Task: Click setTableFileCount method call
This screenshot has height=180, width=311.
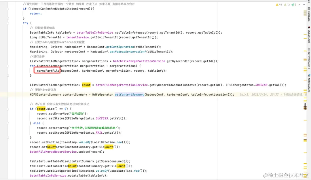Action: [62, 166]
